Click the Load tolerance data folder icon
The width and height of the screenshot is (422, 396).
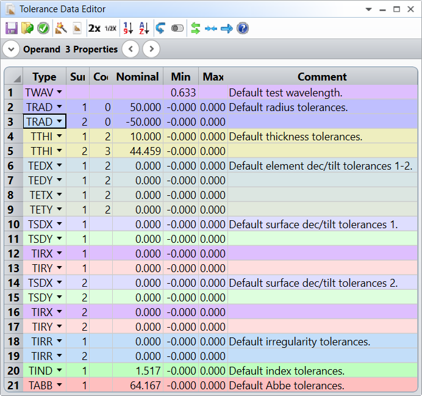coord(27,28)
